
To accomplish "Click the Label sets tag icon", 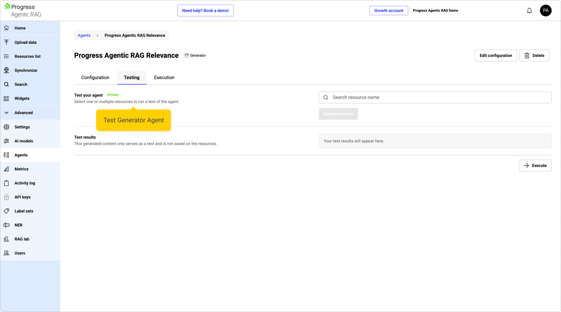I will tap(6, 211).
